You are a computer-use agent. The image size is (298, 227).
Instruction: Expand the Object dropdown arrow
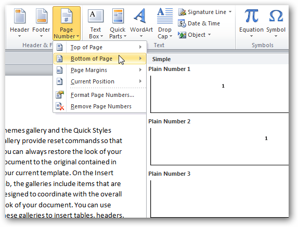click(x=209, y=34)
